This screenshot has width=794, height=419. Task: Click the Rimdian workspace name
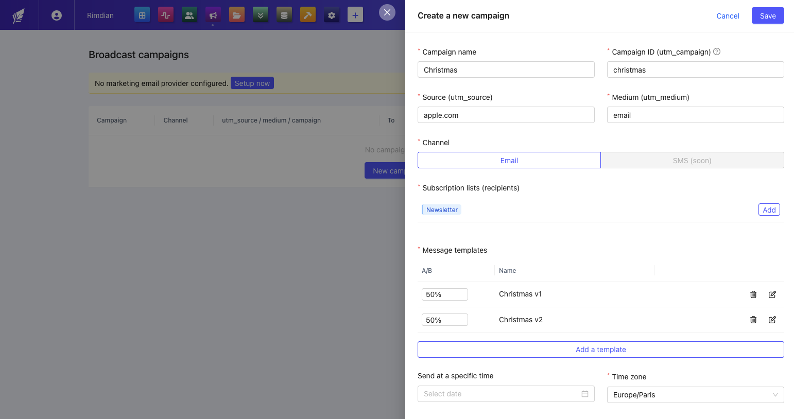click(x=100, y=15)
